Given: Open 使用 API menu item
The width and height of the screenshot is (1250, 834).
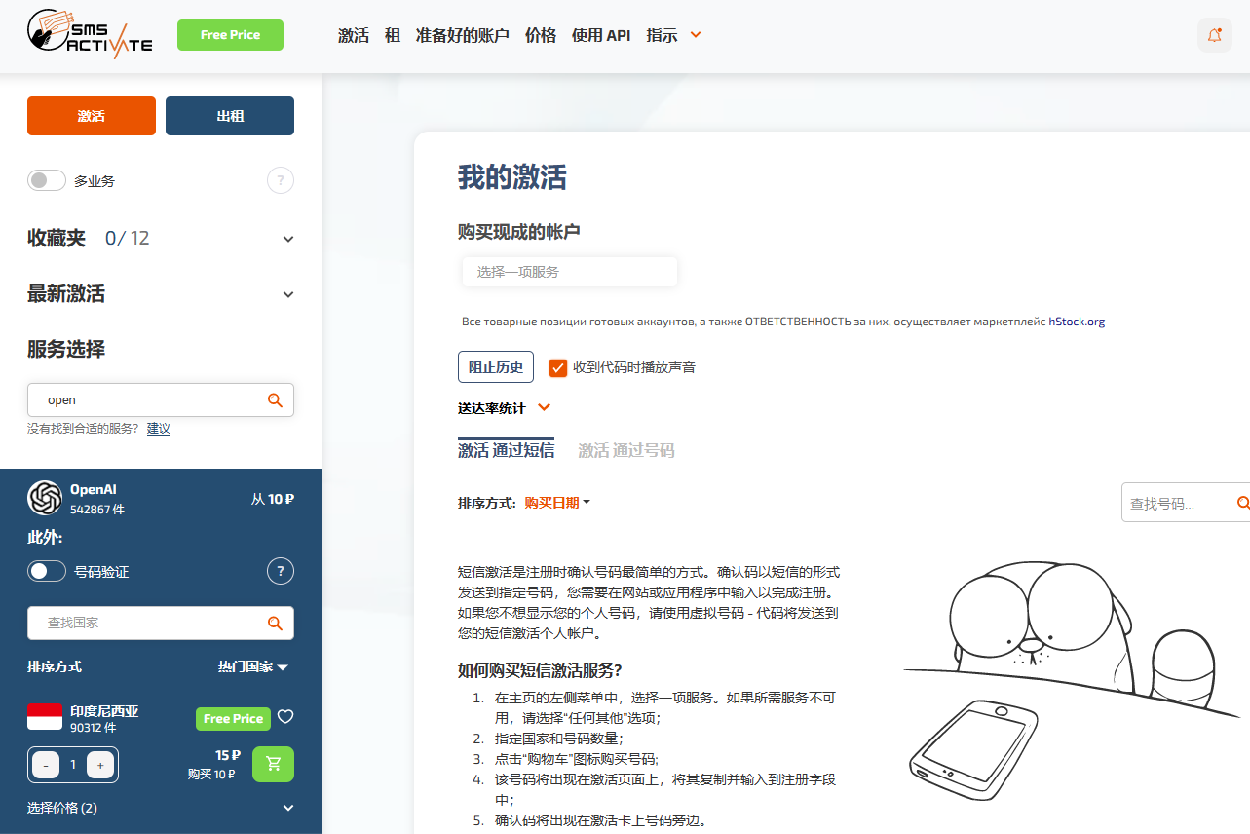Looking at the screenshot, I should pos(601,35).
